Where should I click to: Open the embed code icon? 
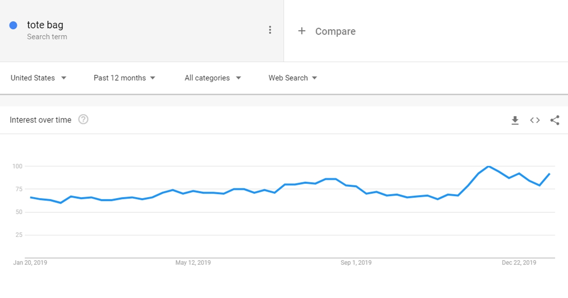535,120
